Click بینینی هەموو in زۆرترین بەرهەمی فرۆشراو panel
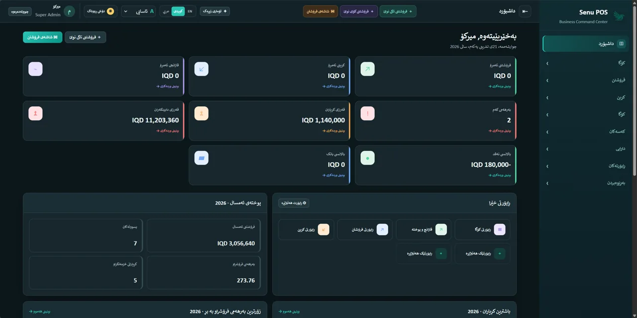This screenshot has width=637, height=318. click(40, 312)
